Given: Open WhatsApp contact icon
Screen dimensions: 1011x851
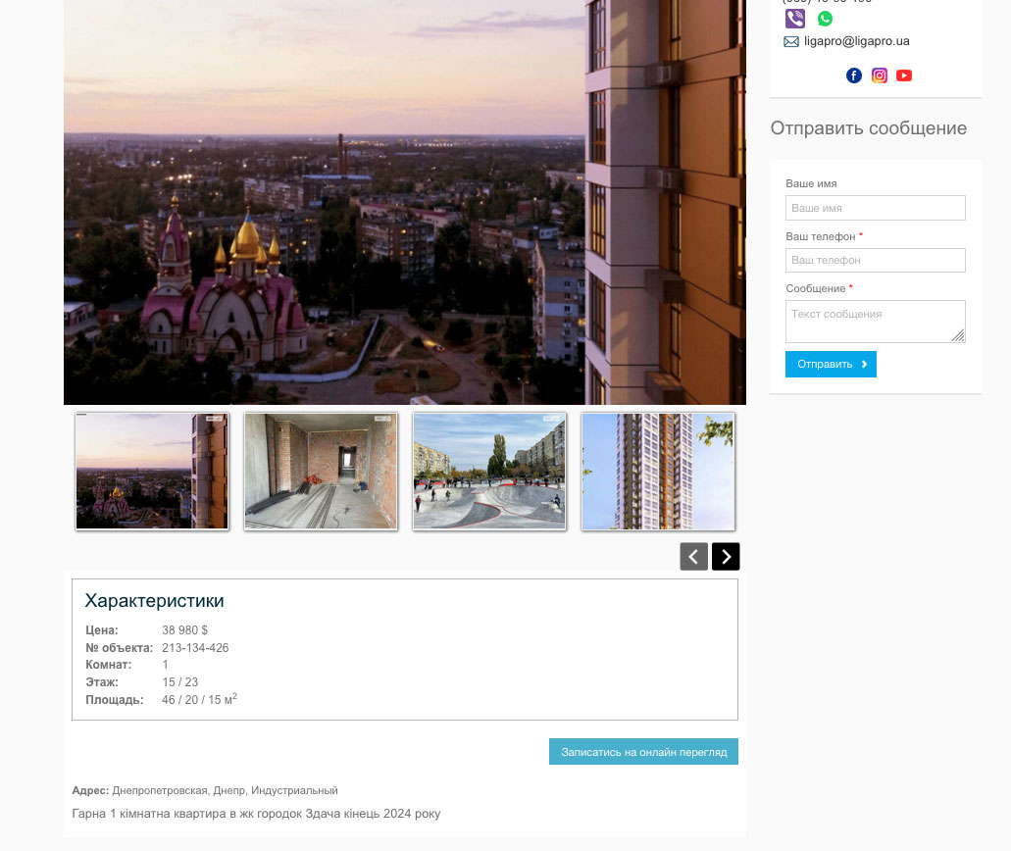Looking at the screenshot, I should [825, 19].
